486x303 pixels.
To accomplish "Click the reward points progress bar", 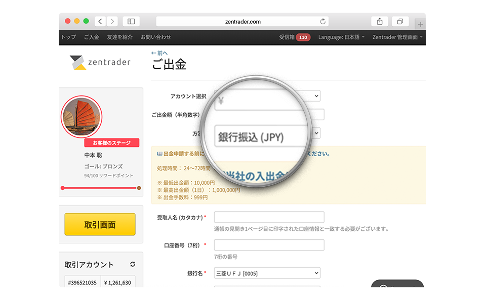I will click(100, 188).
